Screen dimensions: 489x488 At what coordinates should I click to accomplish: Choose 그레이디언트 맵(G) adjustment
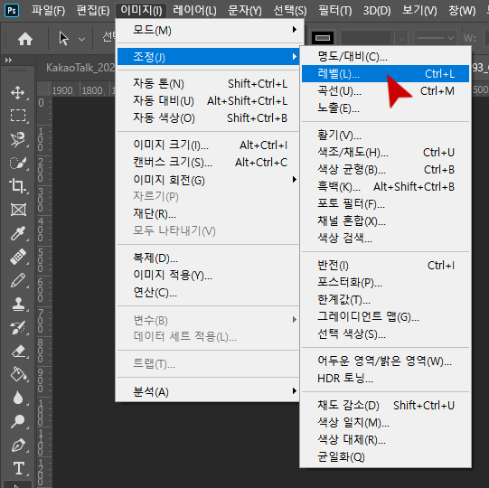pyautogui.click(x=385, y=317)
